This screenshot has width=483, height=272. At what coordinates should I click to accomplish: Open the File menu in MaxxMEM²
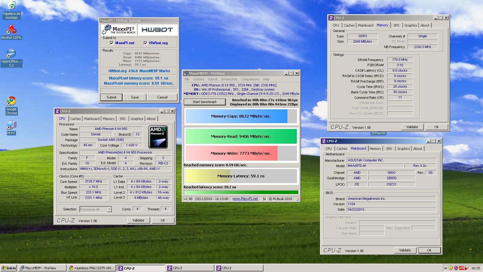click(x=187, y=79)
